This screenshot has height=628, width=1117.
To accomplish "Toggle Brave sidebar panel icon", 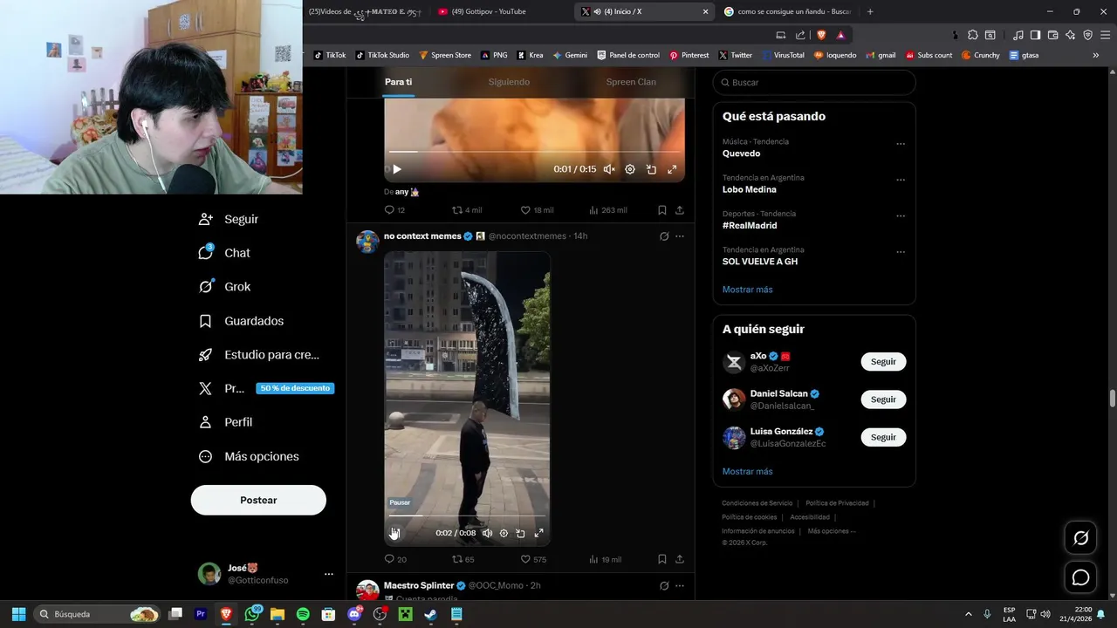I will tap(1035, 35).
